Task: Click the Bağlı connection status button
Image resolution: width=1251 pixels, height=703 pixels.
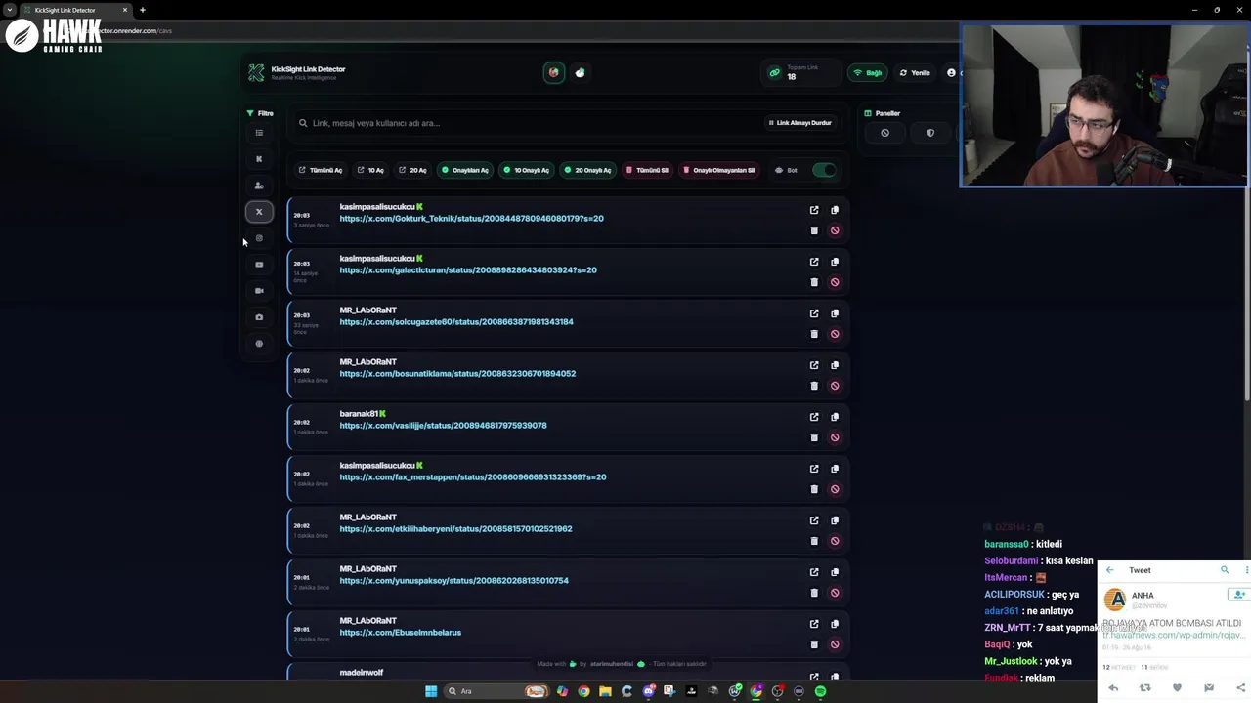Action: (868, 73)
